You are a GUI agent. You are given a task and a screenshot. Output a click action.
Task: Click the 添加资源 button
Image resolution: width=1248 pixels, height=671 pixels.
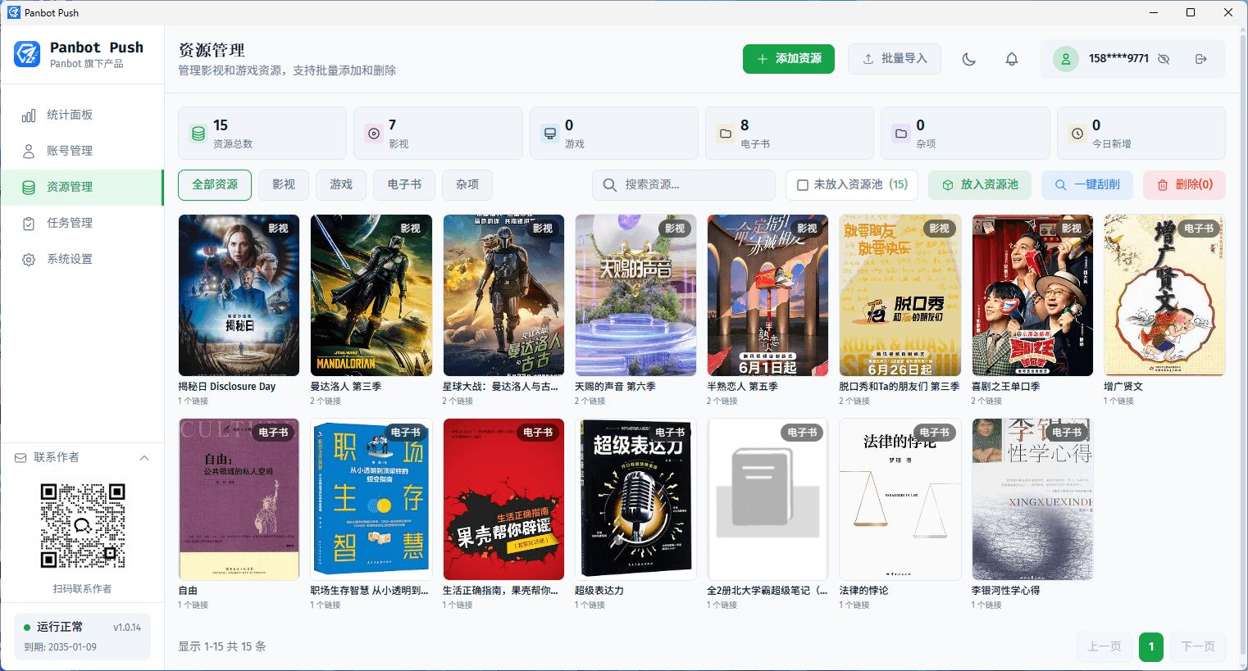coord(789,59)
